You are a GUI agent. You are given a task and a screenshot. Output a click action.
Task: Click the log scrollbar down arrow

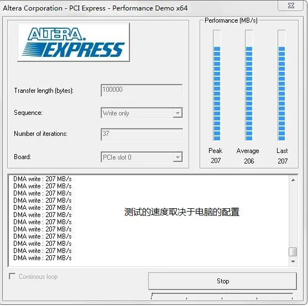pos(293,261)
